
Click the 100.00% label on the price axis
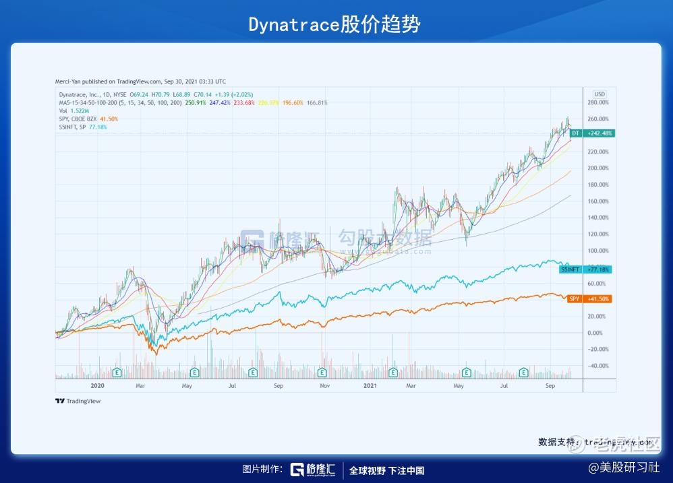(x=598, y=251)
